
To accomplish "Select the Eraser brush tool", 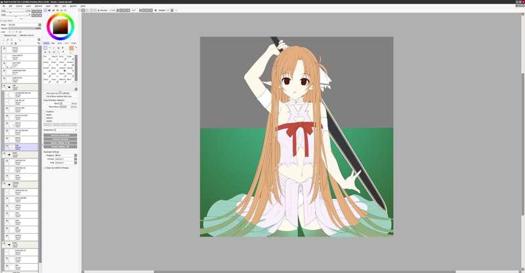I will coord(54,64).
